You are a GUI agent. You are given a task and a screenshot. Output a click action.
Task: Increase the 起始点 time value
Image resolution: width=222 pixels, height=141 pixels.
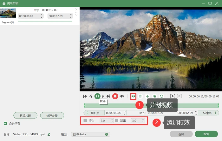[x=124, y=112]
